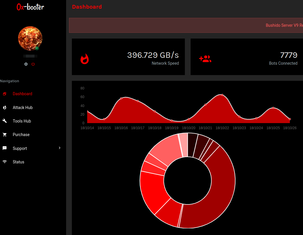
Task: Click the flame icon beside Attack Hub
Action: click(x=5, y=107)
